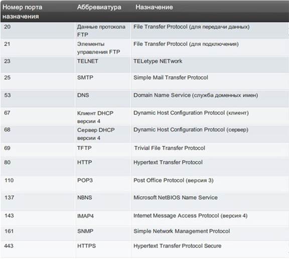Click the HTTP abbreviation cell
Screen dimensions: 289x259
click(103, 166)
